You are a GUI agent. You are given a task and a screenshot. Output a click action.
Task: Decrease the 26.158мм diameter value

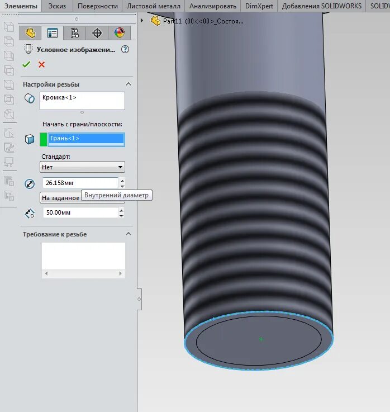tap(122, 186)
